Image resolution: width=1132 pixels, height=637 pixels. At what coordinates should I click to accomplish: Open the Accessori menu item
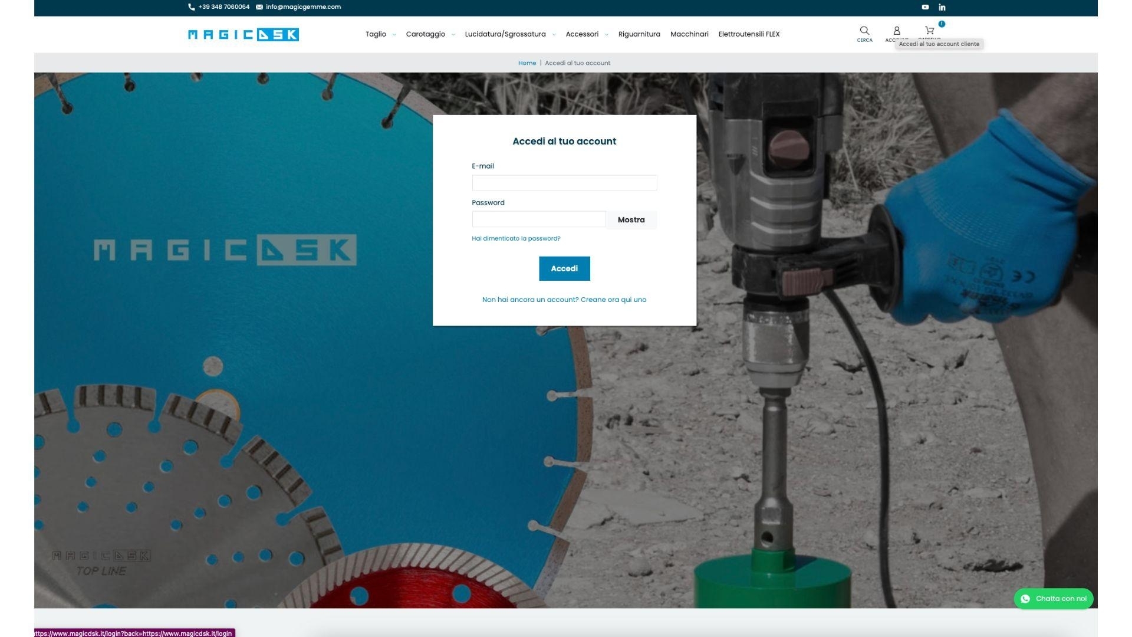tap(582, 34)
